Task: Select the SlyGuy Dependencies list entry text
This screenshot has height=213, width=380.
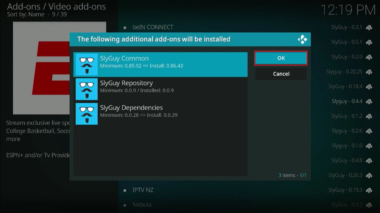Action: (x=131, y=108)
